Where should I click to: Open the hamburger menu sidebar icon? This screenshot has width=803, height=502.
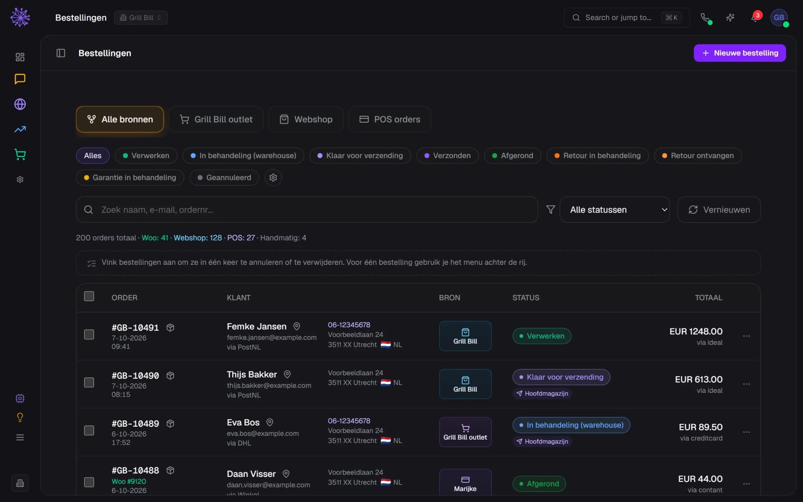20,437
